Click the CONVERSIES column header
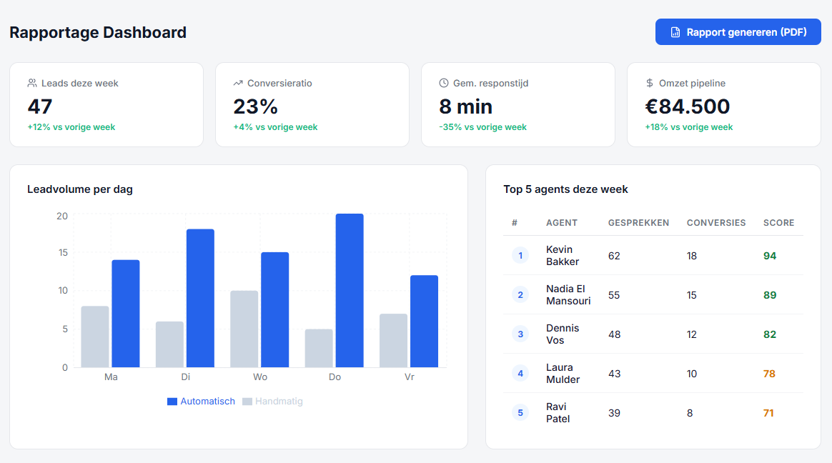Screen dimensions: 832x463 point(715,222)
